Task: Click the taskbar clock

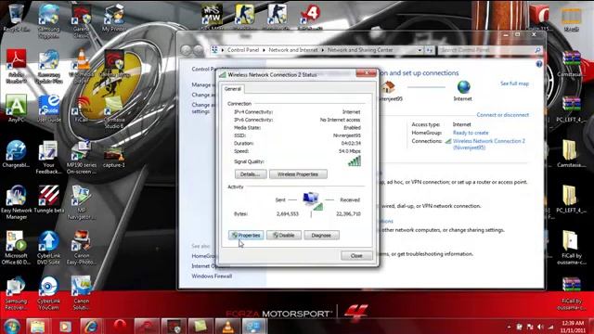Action: (573, 327)
